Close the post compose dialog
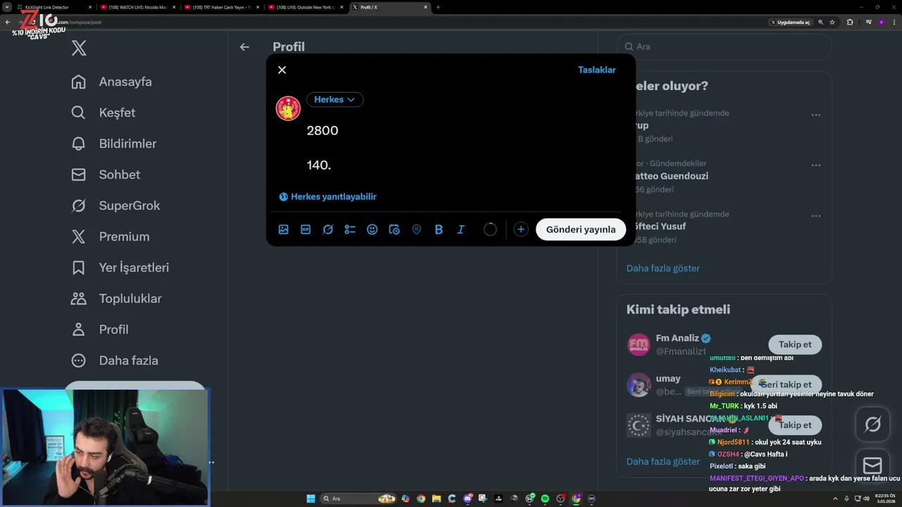902x507 pixels. coord(282,70)
